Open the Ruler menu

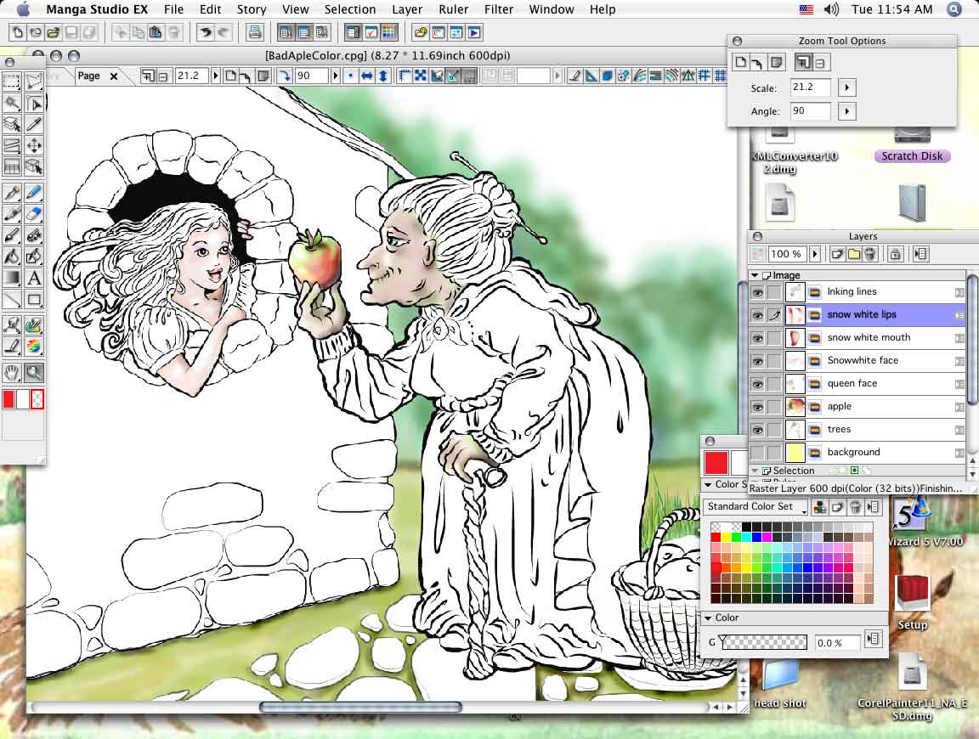tap(453, 9)
